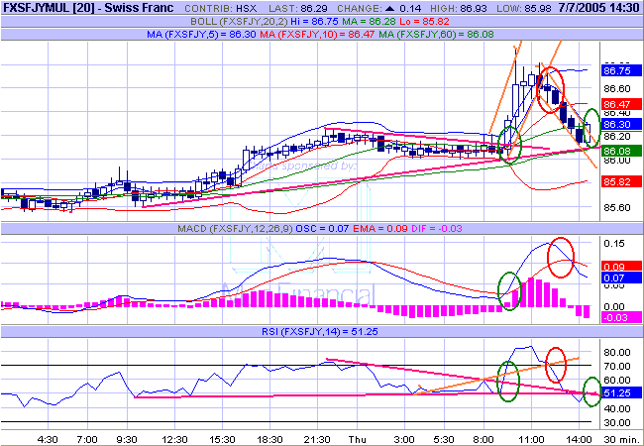Click the 4:30 time axis label
This screenshot has width=644, height=446.
coord(48,439)
